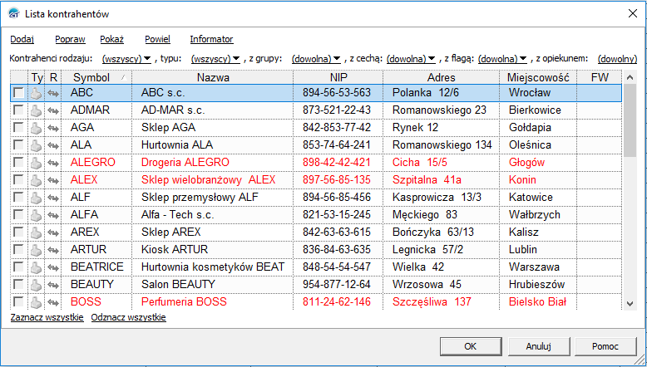
Task: Click the type icon in BOSS row
Action: [x=36, y=302]
